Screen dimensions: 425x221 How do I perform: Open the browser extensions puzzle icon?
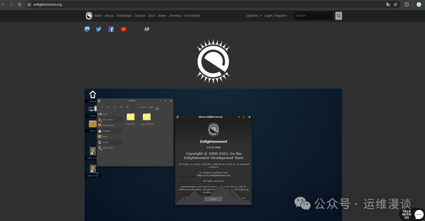407,5
